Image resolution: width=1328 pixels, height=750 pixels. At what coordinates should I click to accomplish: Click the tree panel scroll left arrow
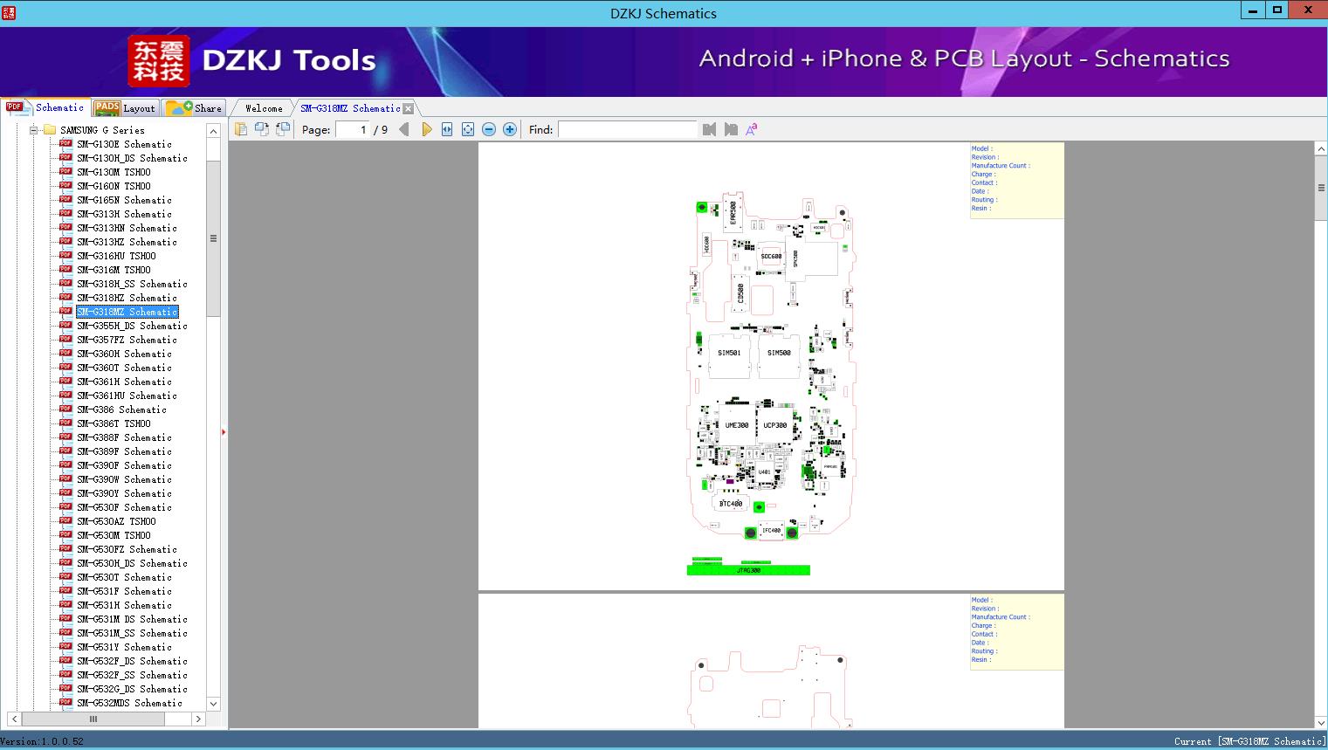[14, 719]
